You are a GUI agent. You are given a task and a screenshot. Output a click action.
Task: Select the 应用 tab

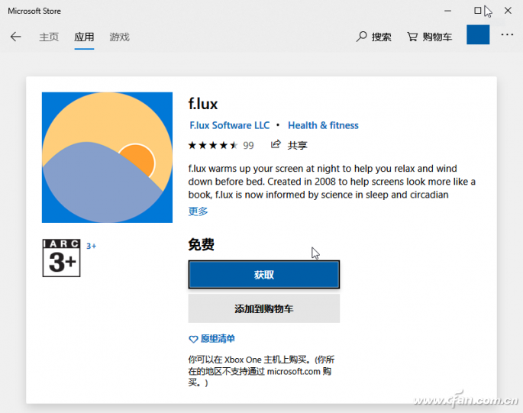(84, 37)
